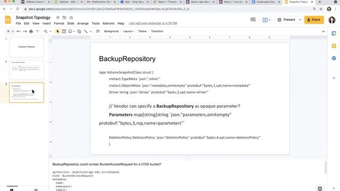Expand the Present options dropdown arrow
The width and height of the screenshot is (340, 191).
(300, 20)
